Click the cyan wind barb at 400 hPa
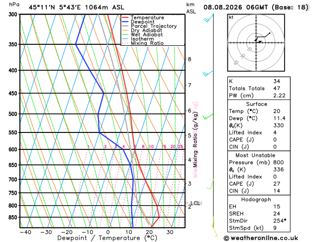 208,73
